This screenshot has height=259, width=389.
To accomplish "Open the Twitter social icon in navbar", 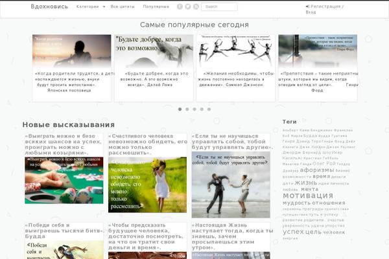I will 188,6.
